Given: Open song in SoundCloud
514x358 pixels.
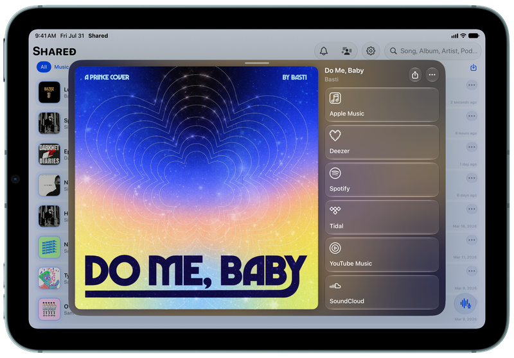Looking at the screenshot, I should click(x=382, y=292).
